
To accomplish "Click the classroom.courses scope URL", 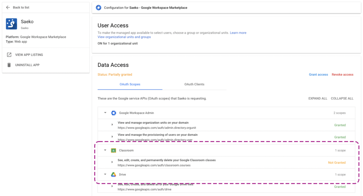I will [154, 165].
